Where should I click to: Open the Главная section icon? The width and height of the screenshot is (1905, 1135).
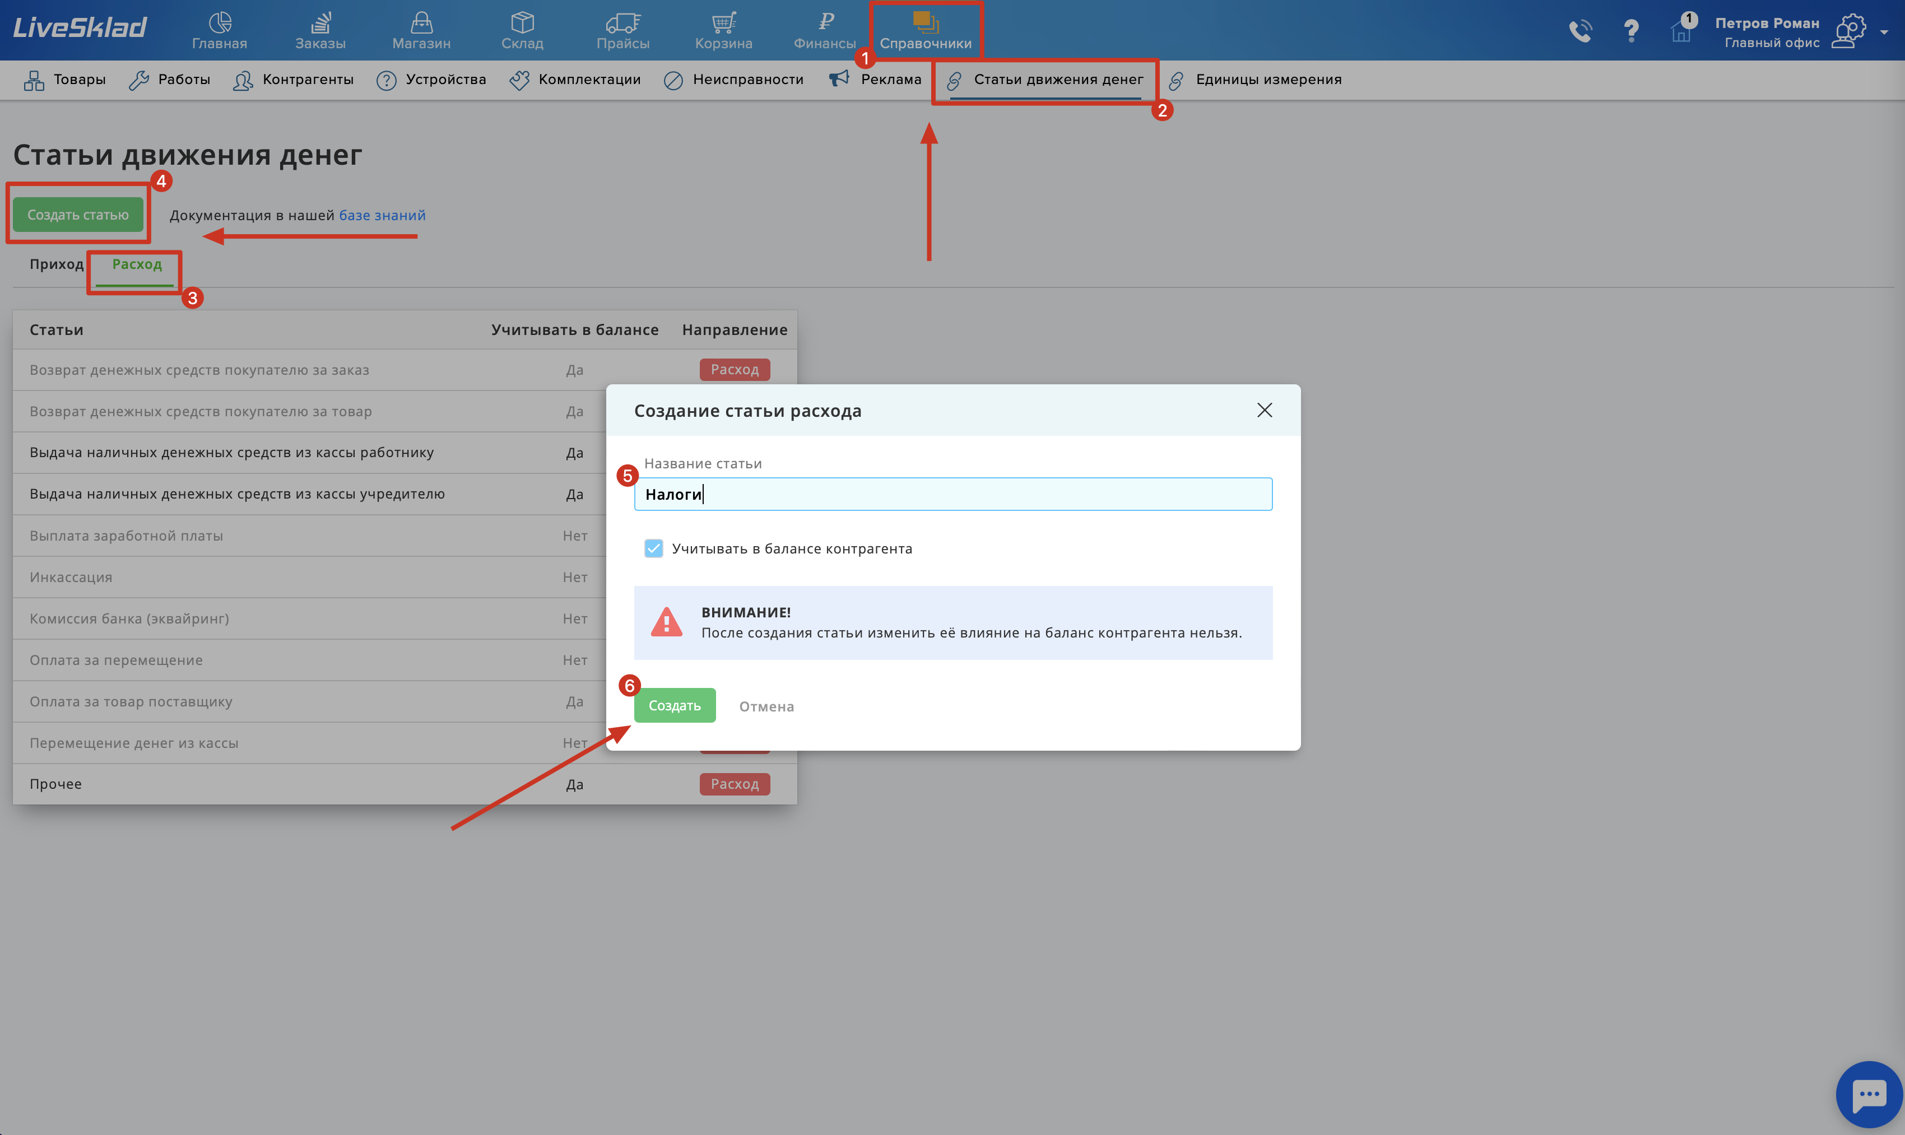(x=220, y=23)
